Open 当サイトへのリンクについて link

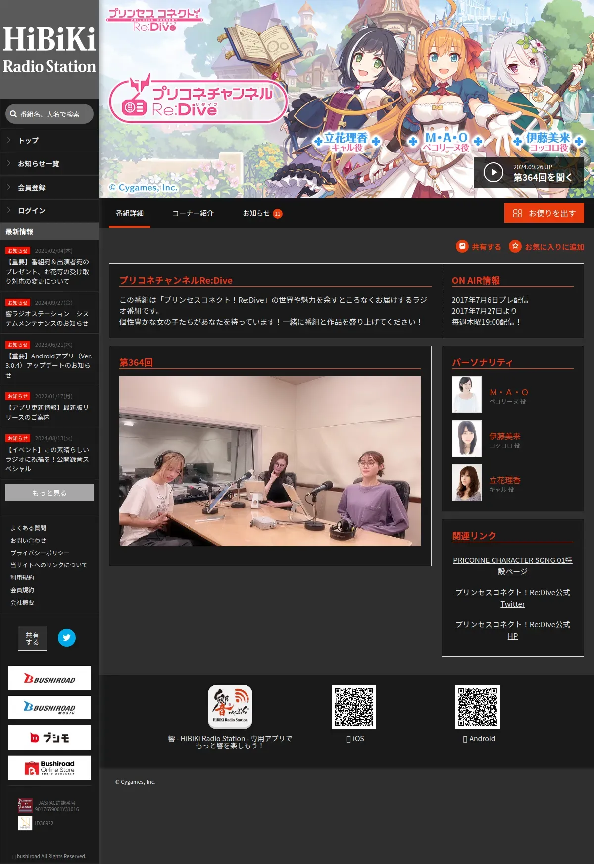pos(49,565)
